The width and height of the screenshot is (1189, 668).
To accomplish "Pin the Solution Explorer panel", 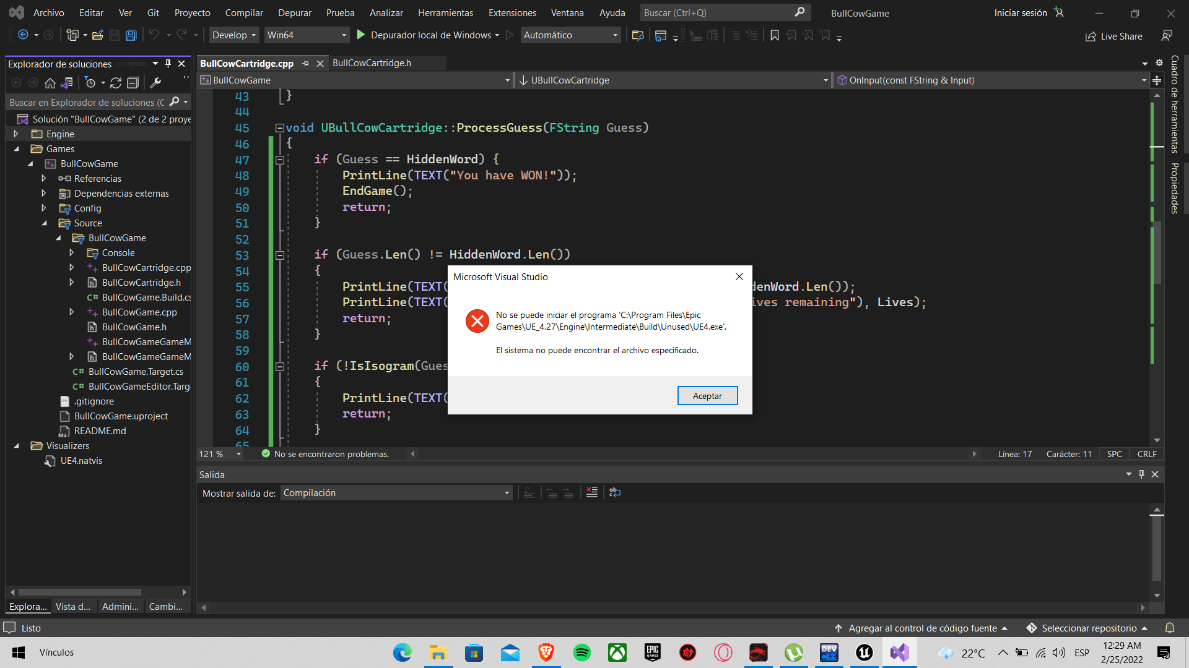I will pos(167,63).
